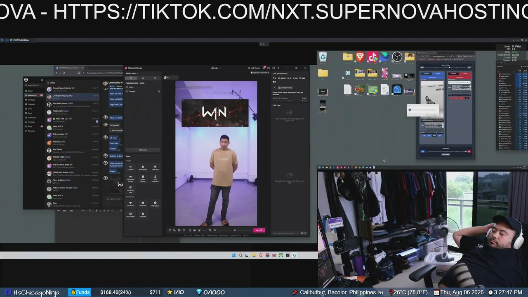Image resolution: width=528 pixels, height=297 pixels.
Task: Open THE ULTIMATE BASE chat
Action: [73, 165]
